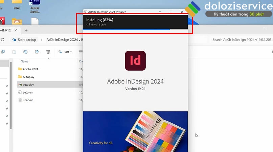
Task: Click the Adobe InDesign Id logo
Action: pyautogui.click(x=135, y=60)
